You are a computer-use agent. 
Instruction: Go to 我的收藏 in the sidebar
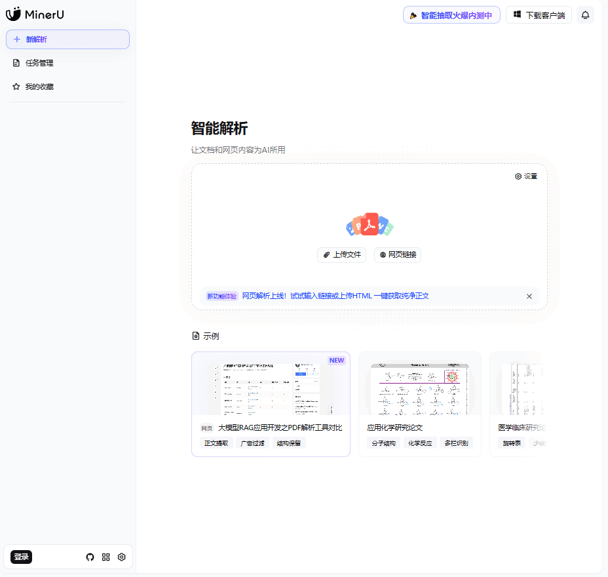click(x=39, y=87)
